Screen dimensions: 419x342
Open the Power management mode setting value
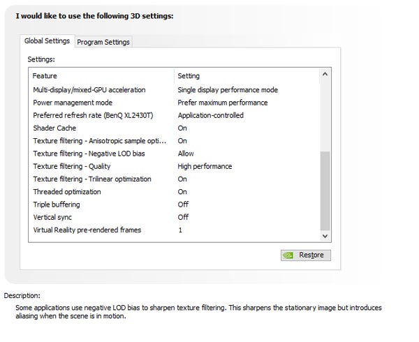click(x=222, y=103)
